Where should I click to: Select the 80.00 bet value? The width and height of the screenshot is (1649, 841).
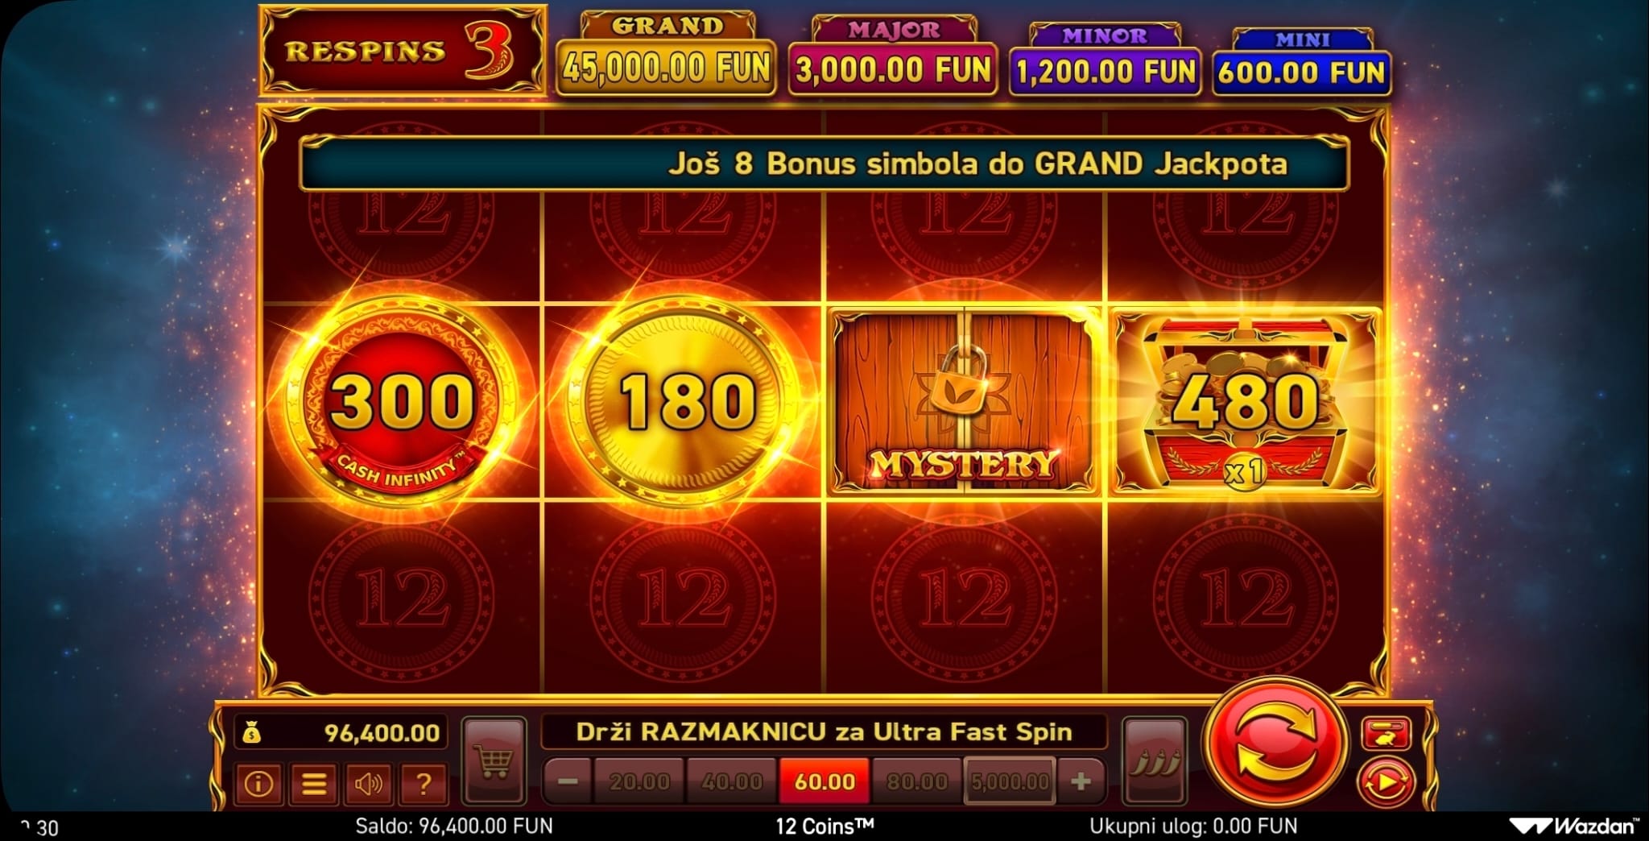coord(916,781)
